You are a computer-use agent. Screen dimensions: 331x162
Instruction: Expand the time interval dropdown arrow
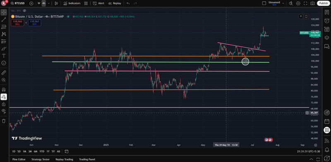click(49, 3)
